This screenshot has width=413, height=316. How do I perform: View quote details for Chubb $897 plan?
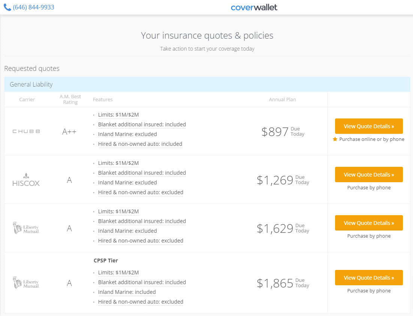point(369,126)
